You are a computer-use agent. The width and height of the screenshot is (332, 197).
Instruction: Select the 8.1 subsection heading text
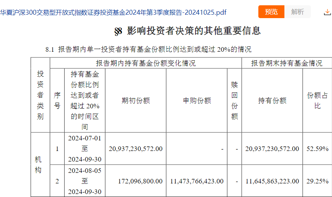(x=148, y=49)
